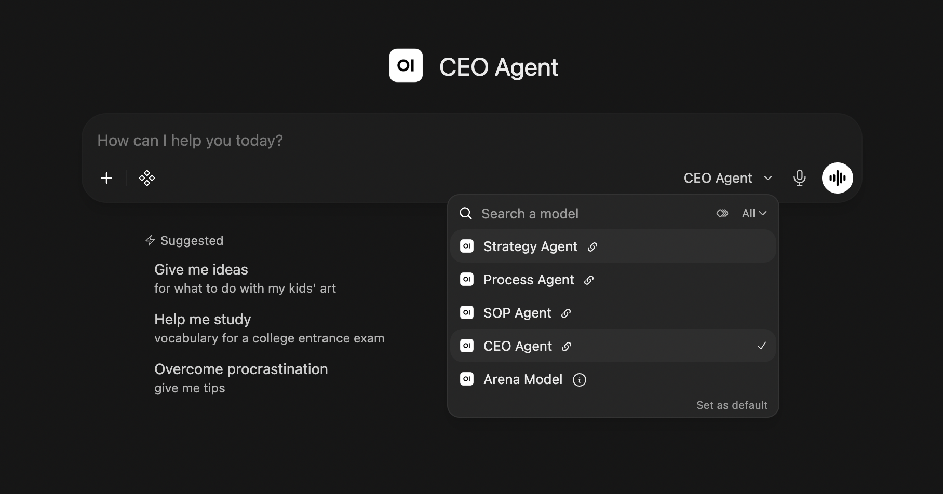Start voice mode waveform button
Screen dimensions: 943x494
point(837,178)
